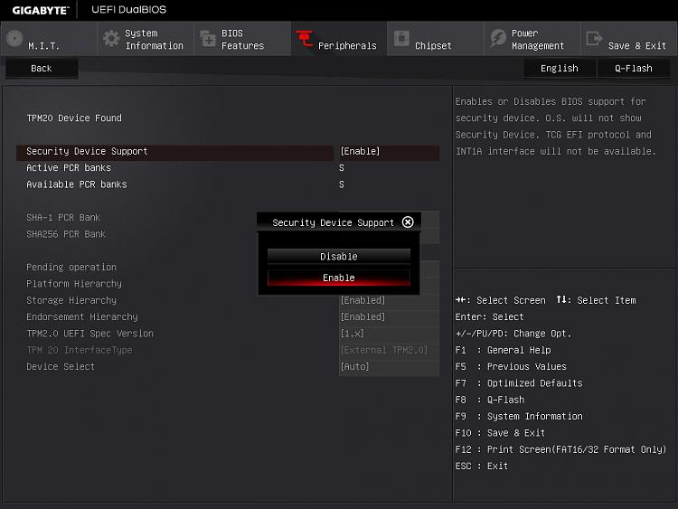Click the Back button

42,69
